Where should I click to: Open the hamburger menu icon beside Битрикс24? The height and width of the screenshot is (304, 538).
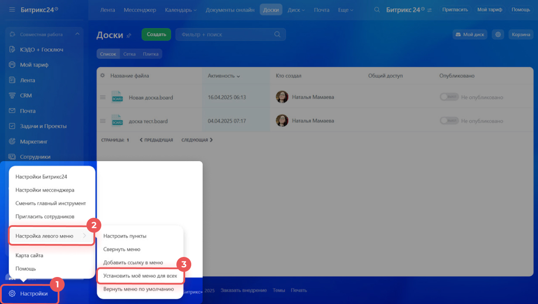(12, 10)
